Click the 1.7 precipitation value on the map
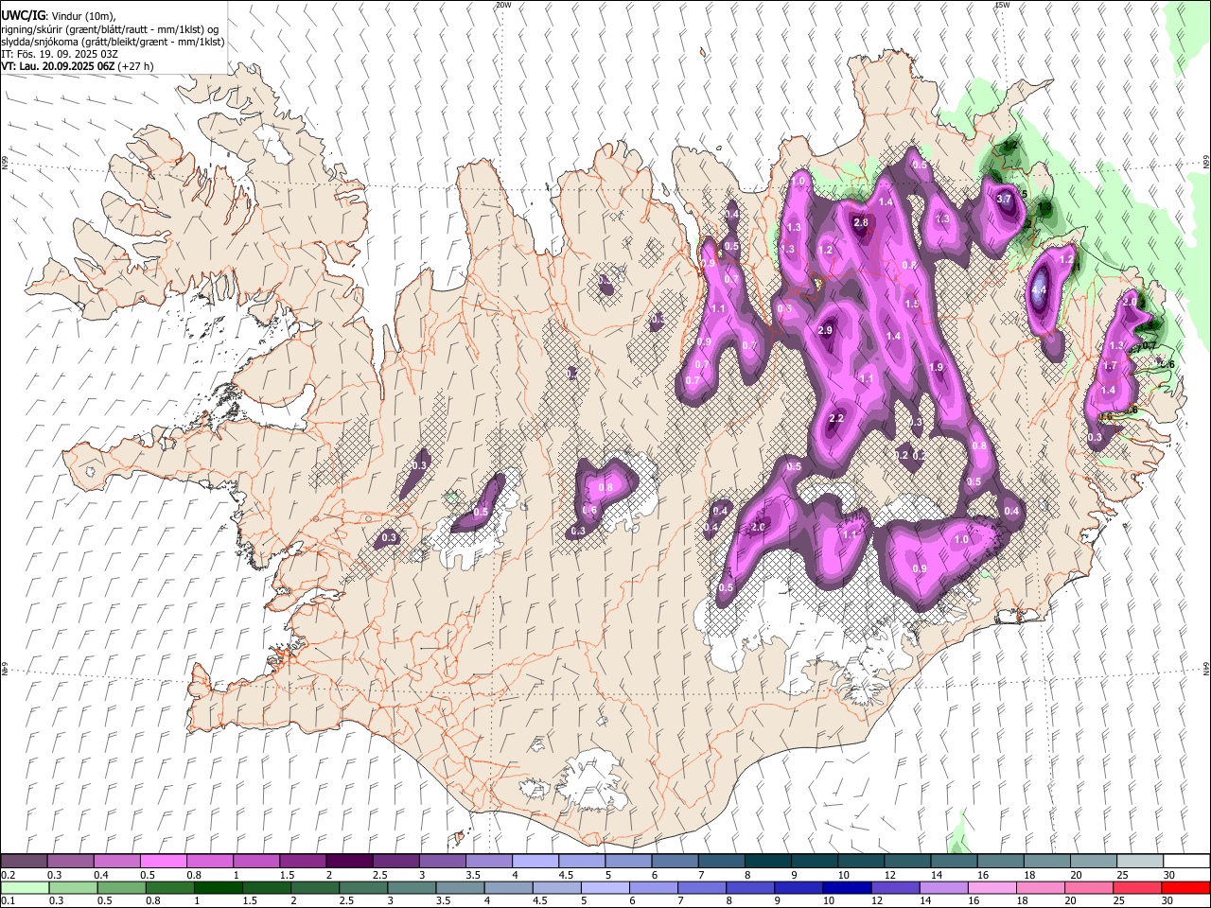Image resolution: width=1211 pixels, height=908 pixels. (x=1111, y=365)
